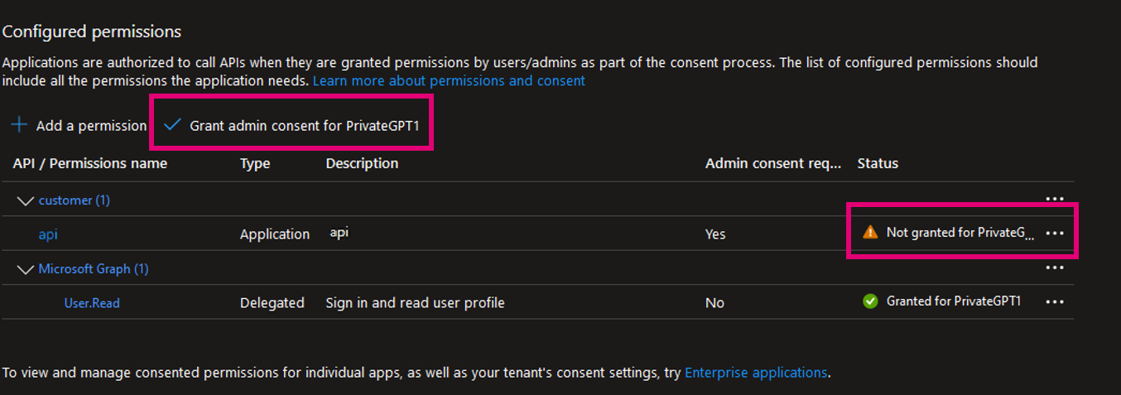Viewport: 1121px width, 395px height.
Task: Open the customer (1) API link
Action: (x=75, y=200)
